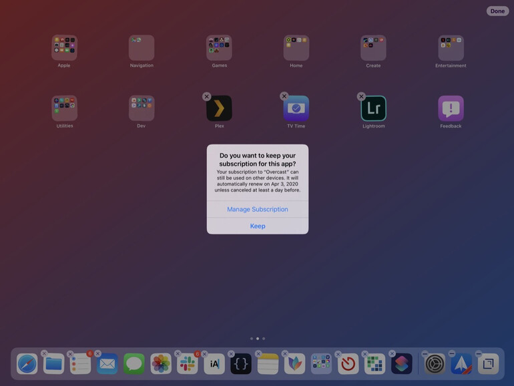
Task: Tap the TV Time app icon
Action: tap(296, 108)
